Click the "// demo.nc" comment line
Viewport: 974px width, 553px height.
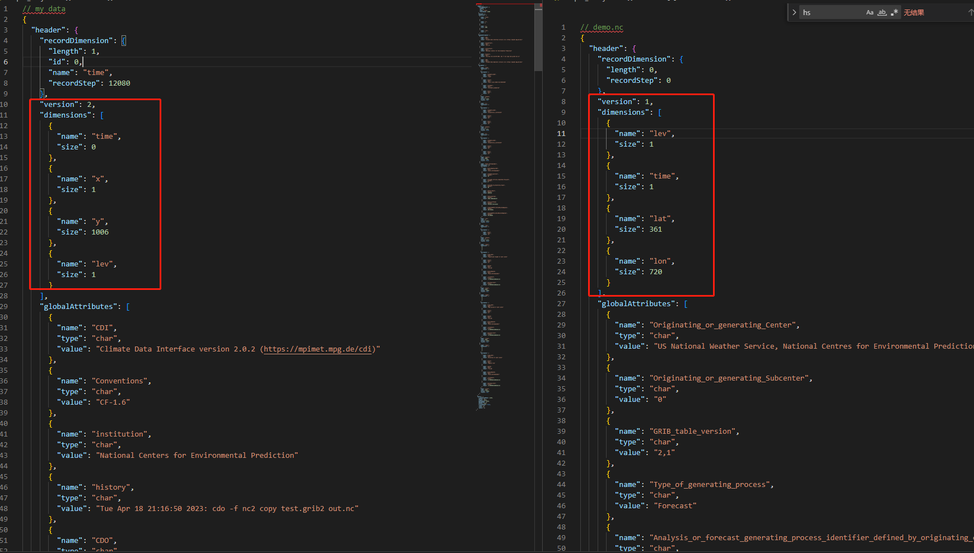point(602,27)
